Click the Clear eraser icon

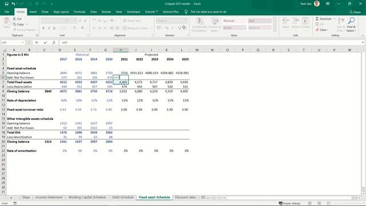(x=317, y=30)
